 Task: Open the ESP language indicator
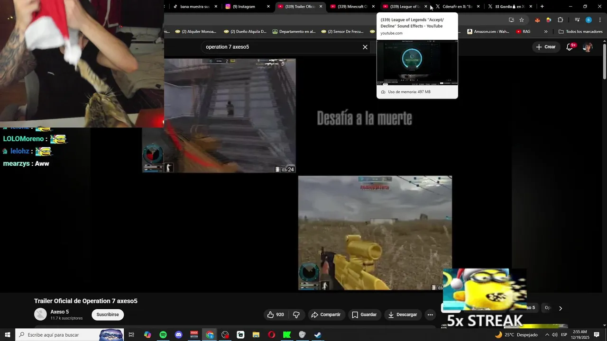pyautogui.click(x=564, y=335)
